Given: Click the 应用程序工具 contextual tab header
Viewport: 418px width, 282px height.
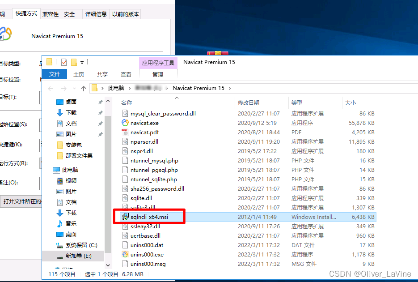Looking at the screenshot, I should tap(158, 63).
